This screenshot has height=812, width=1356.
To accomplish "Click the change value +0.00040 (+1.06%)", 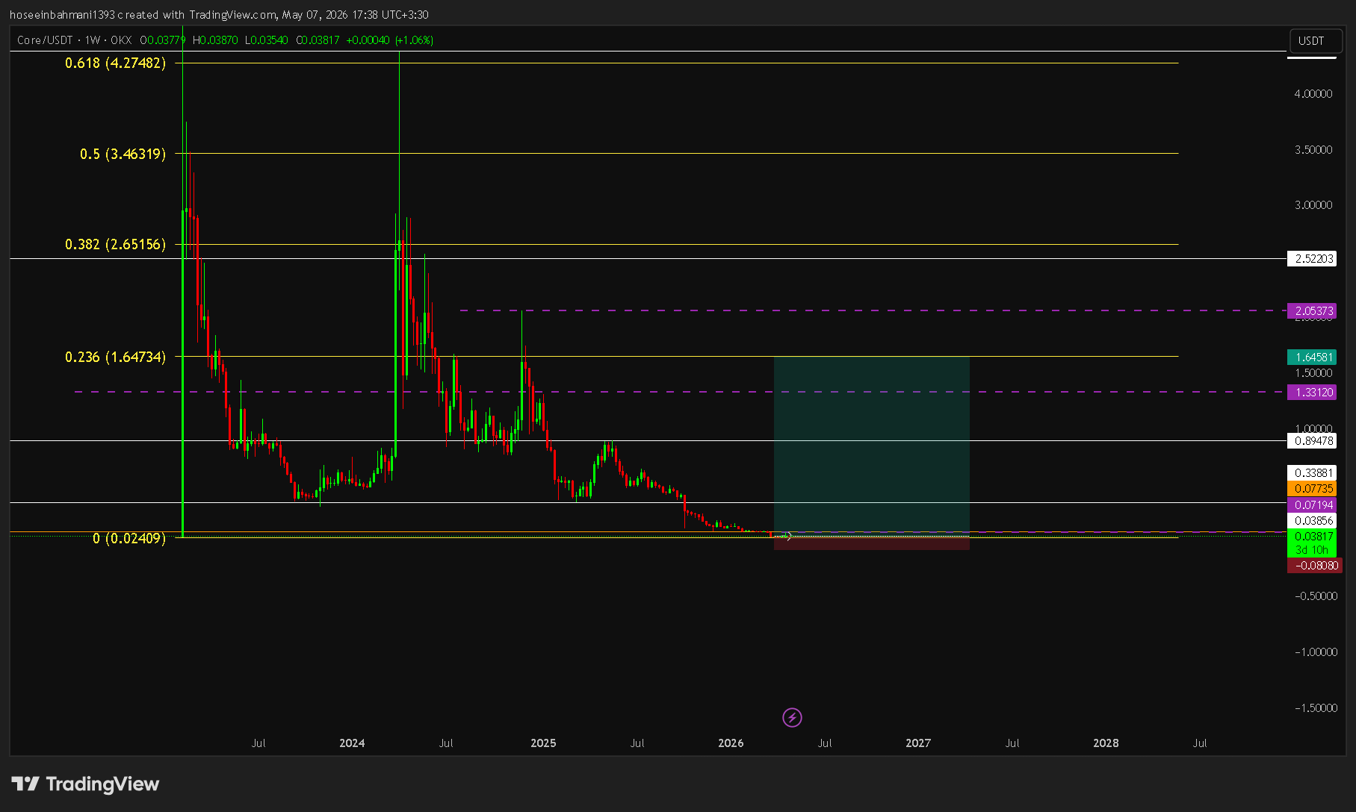I will [389, 40].
